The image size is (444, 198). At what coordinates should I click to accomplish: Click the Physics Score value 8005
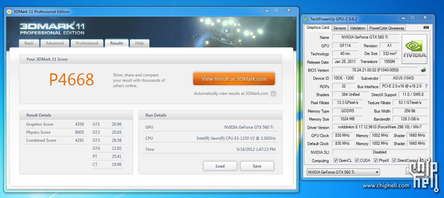click(x=80, y=132)
